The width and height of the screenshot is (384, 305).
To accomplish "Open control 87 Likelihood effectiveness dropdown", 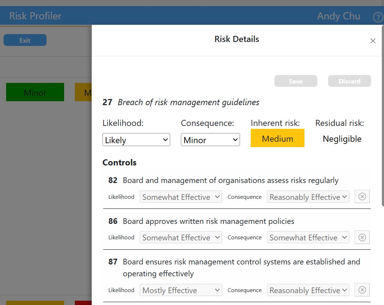I will click(181, 290).
